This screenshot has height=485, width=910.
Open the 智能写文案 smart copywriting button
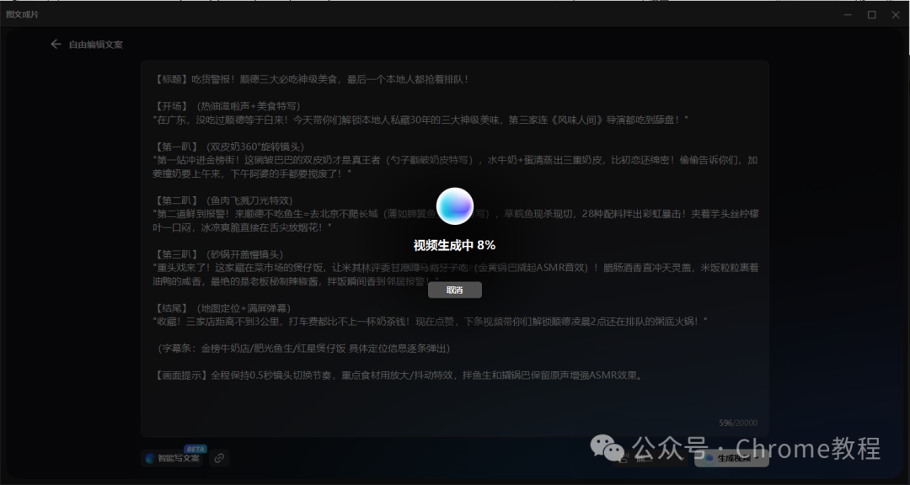[x=172, y=458]
